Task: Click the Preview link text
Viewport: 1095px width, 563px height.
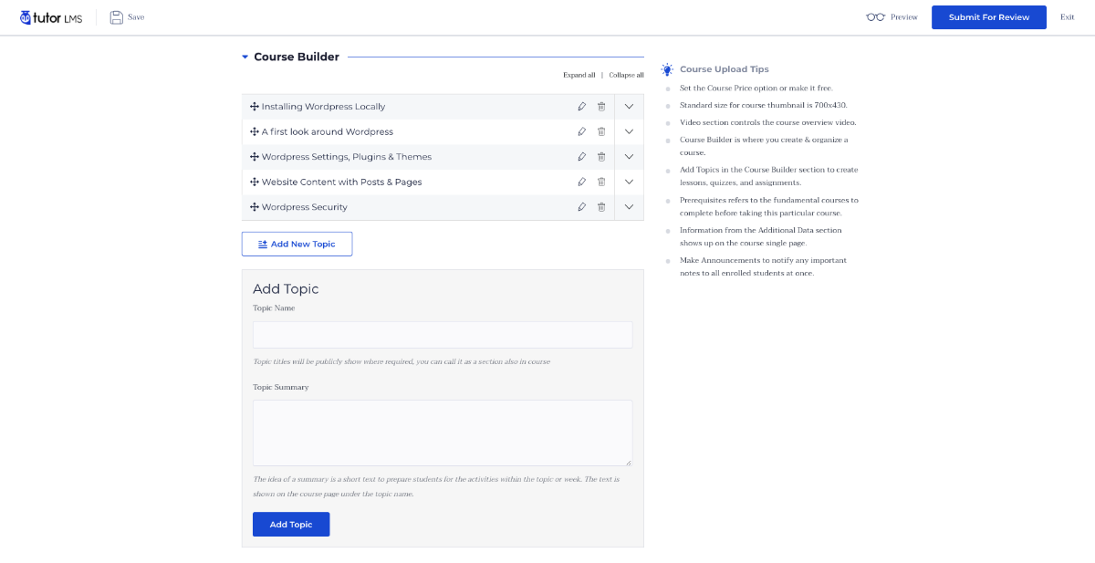Action: coord(904,17)
